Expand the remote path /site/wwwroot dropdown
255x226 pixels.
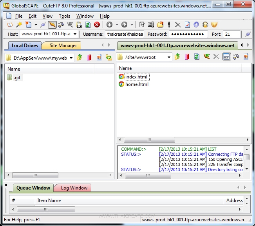169,58
